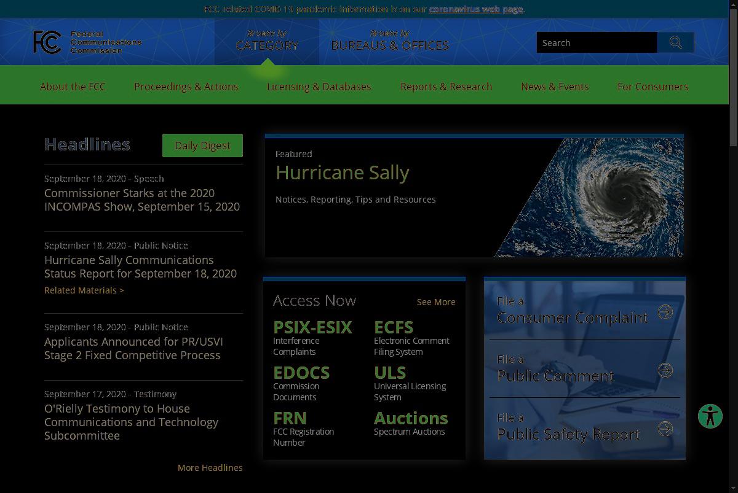Open the For Consumers menu
Viewport: 738px width, 493px height.
tap(653, 87)
